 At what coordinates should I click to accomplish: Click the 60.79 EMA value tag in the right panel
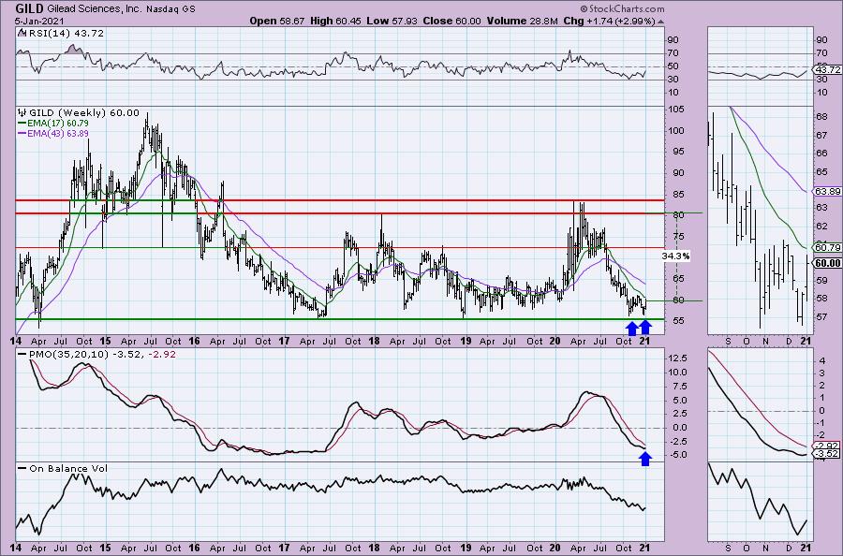click(828, 248)
